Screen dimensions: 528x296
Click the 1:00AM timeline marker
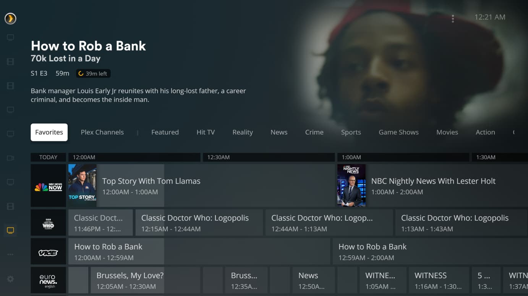403,157
